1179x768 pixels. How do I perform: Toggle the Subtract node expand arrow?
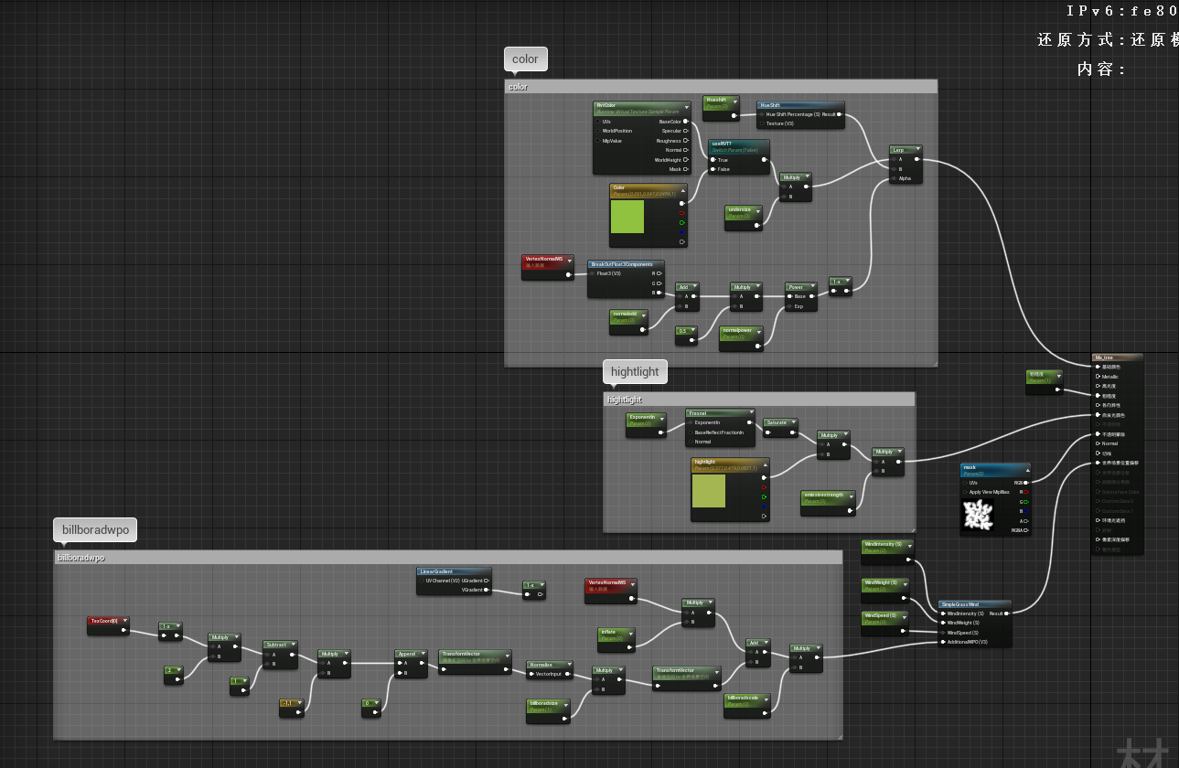(295, 645)
